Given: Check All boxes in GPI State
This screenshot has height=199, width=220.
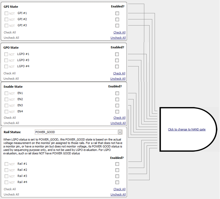Looking at the screenshot, I should click(119, 32).
